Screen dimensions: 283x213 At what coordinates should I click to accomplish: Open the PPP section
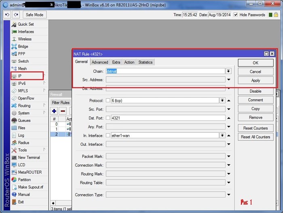click(x=21, y=54)
